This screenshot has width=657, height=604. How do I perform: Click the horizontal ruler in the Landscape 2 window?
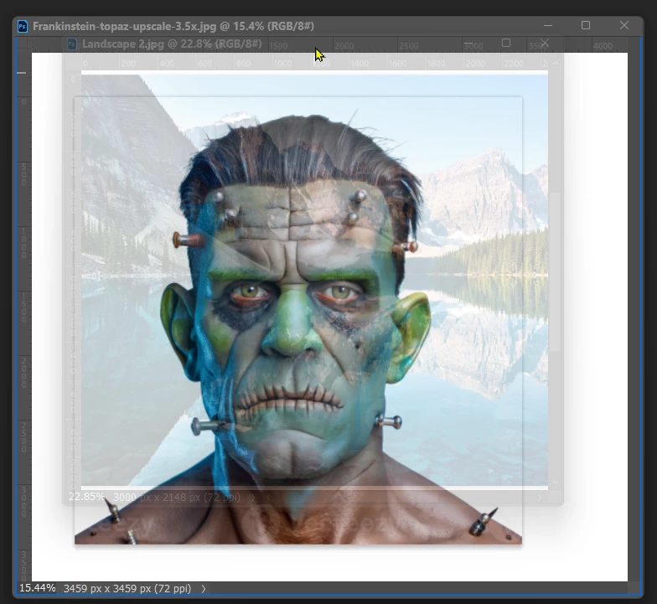click(314, 64)
